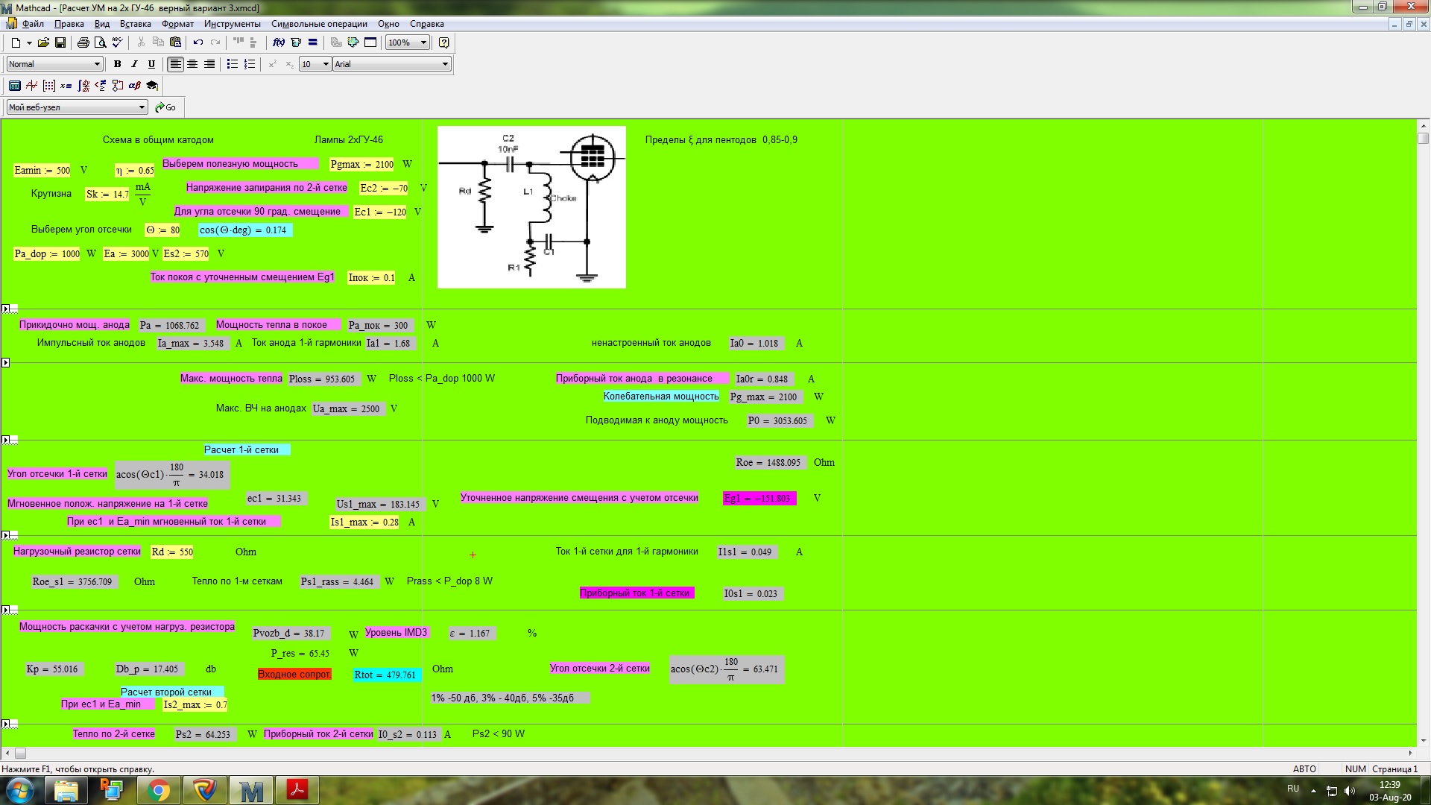This screenshot has width=1431, height=805.
Task: Open the Формат menu
Action: [x=177, y=24]
